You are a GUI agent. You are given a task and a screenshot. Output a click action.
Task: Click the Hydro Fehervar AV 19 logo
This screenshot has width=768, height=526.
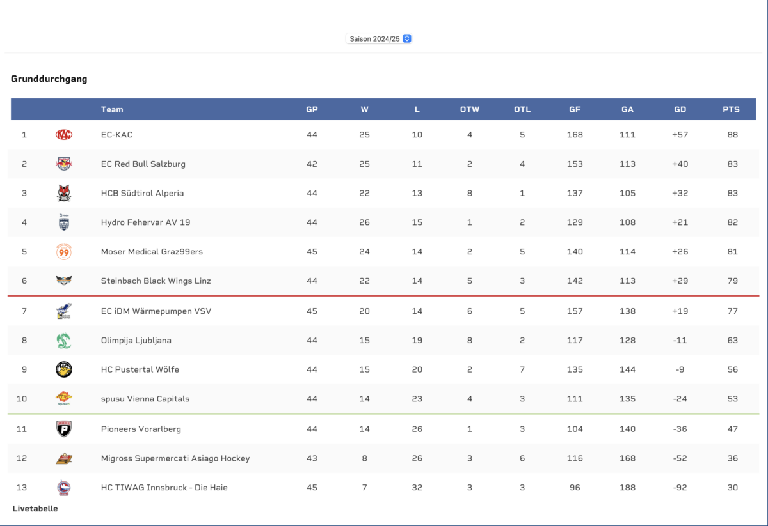(64, 222)
